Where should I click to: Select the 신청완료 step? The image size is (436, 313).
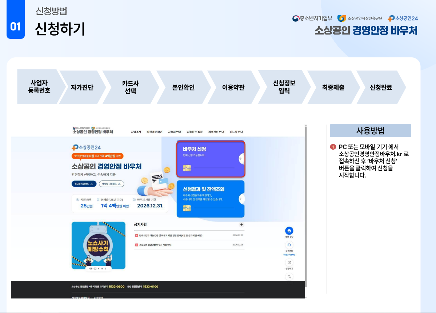pyautogui.click(x=381, y=87)
